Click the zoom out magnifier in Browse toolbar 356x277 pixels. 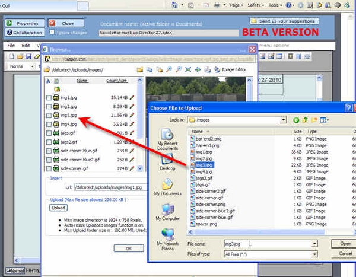pyautogui.click(x=179, y=70)
